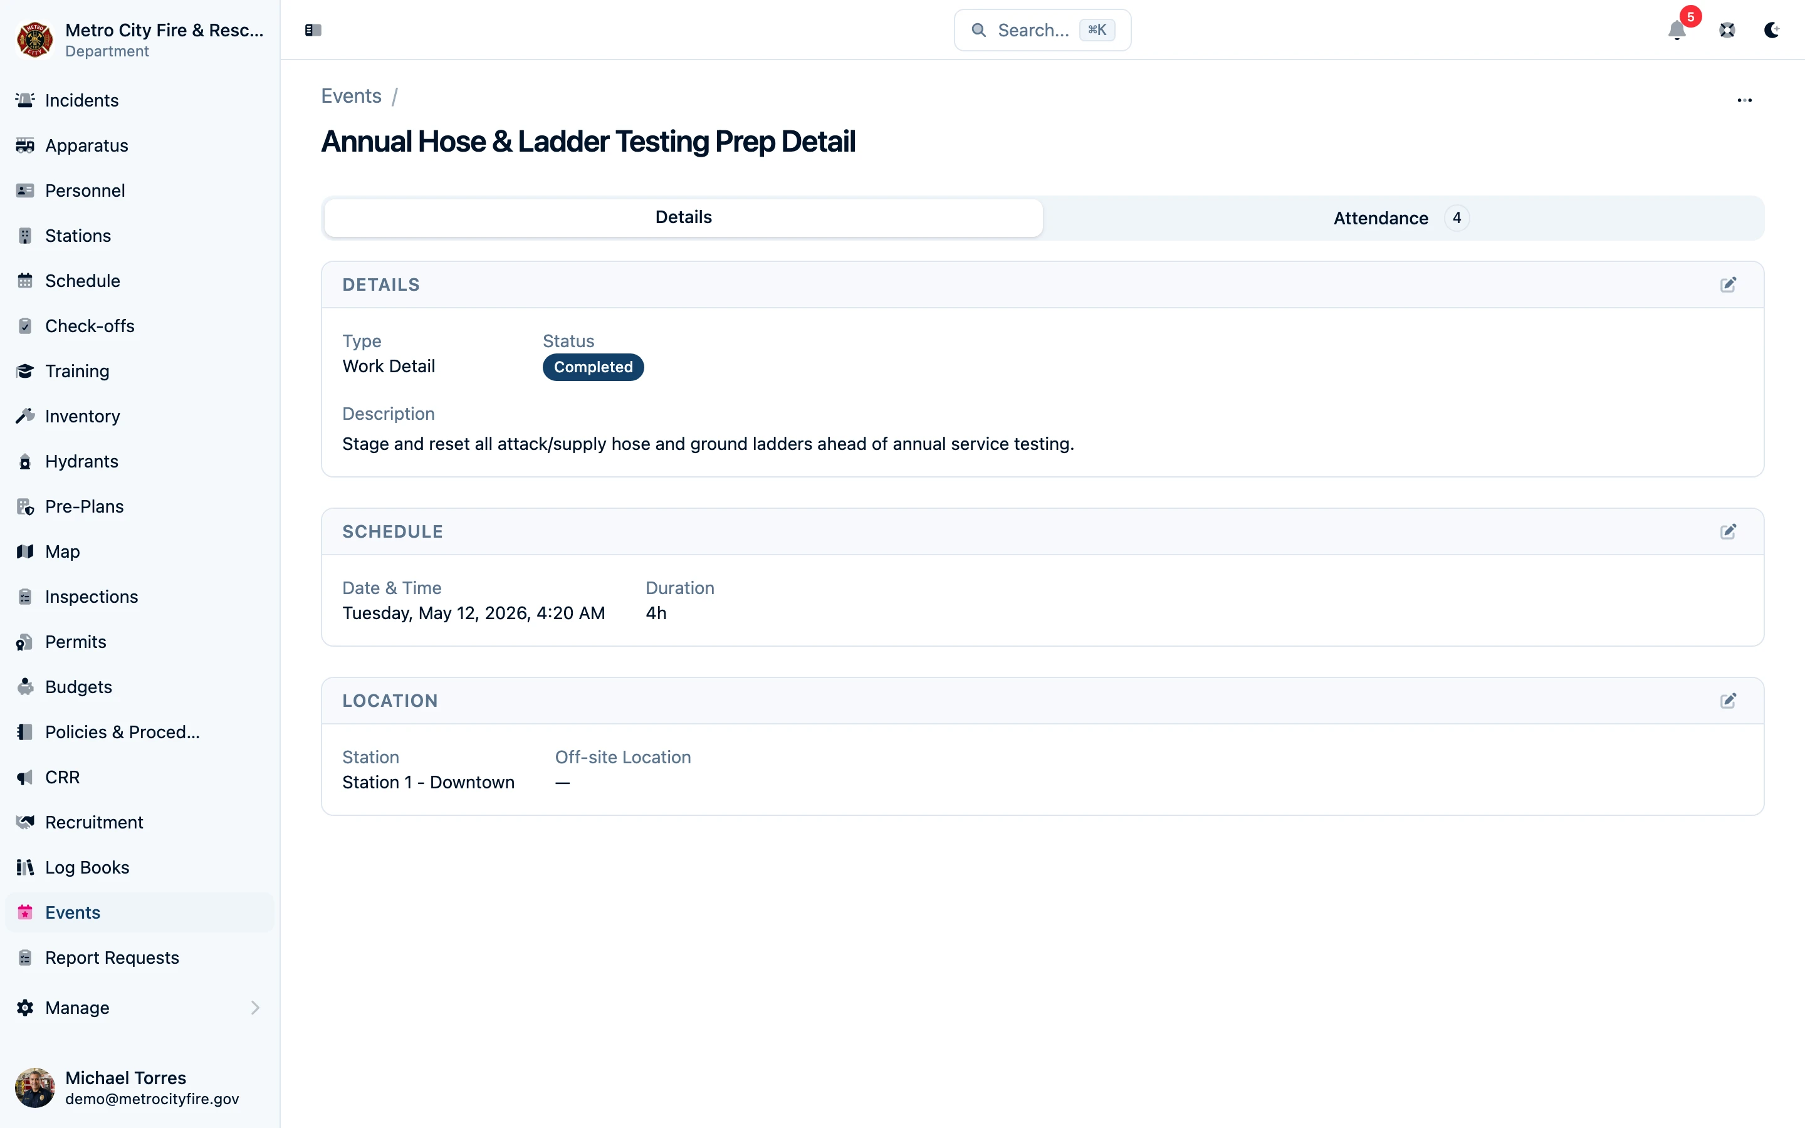The height and width of the screenshot is (1128, 1805).
Task: Open the Training menu item
Action: pyautogui.click(x=140, y=371)
